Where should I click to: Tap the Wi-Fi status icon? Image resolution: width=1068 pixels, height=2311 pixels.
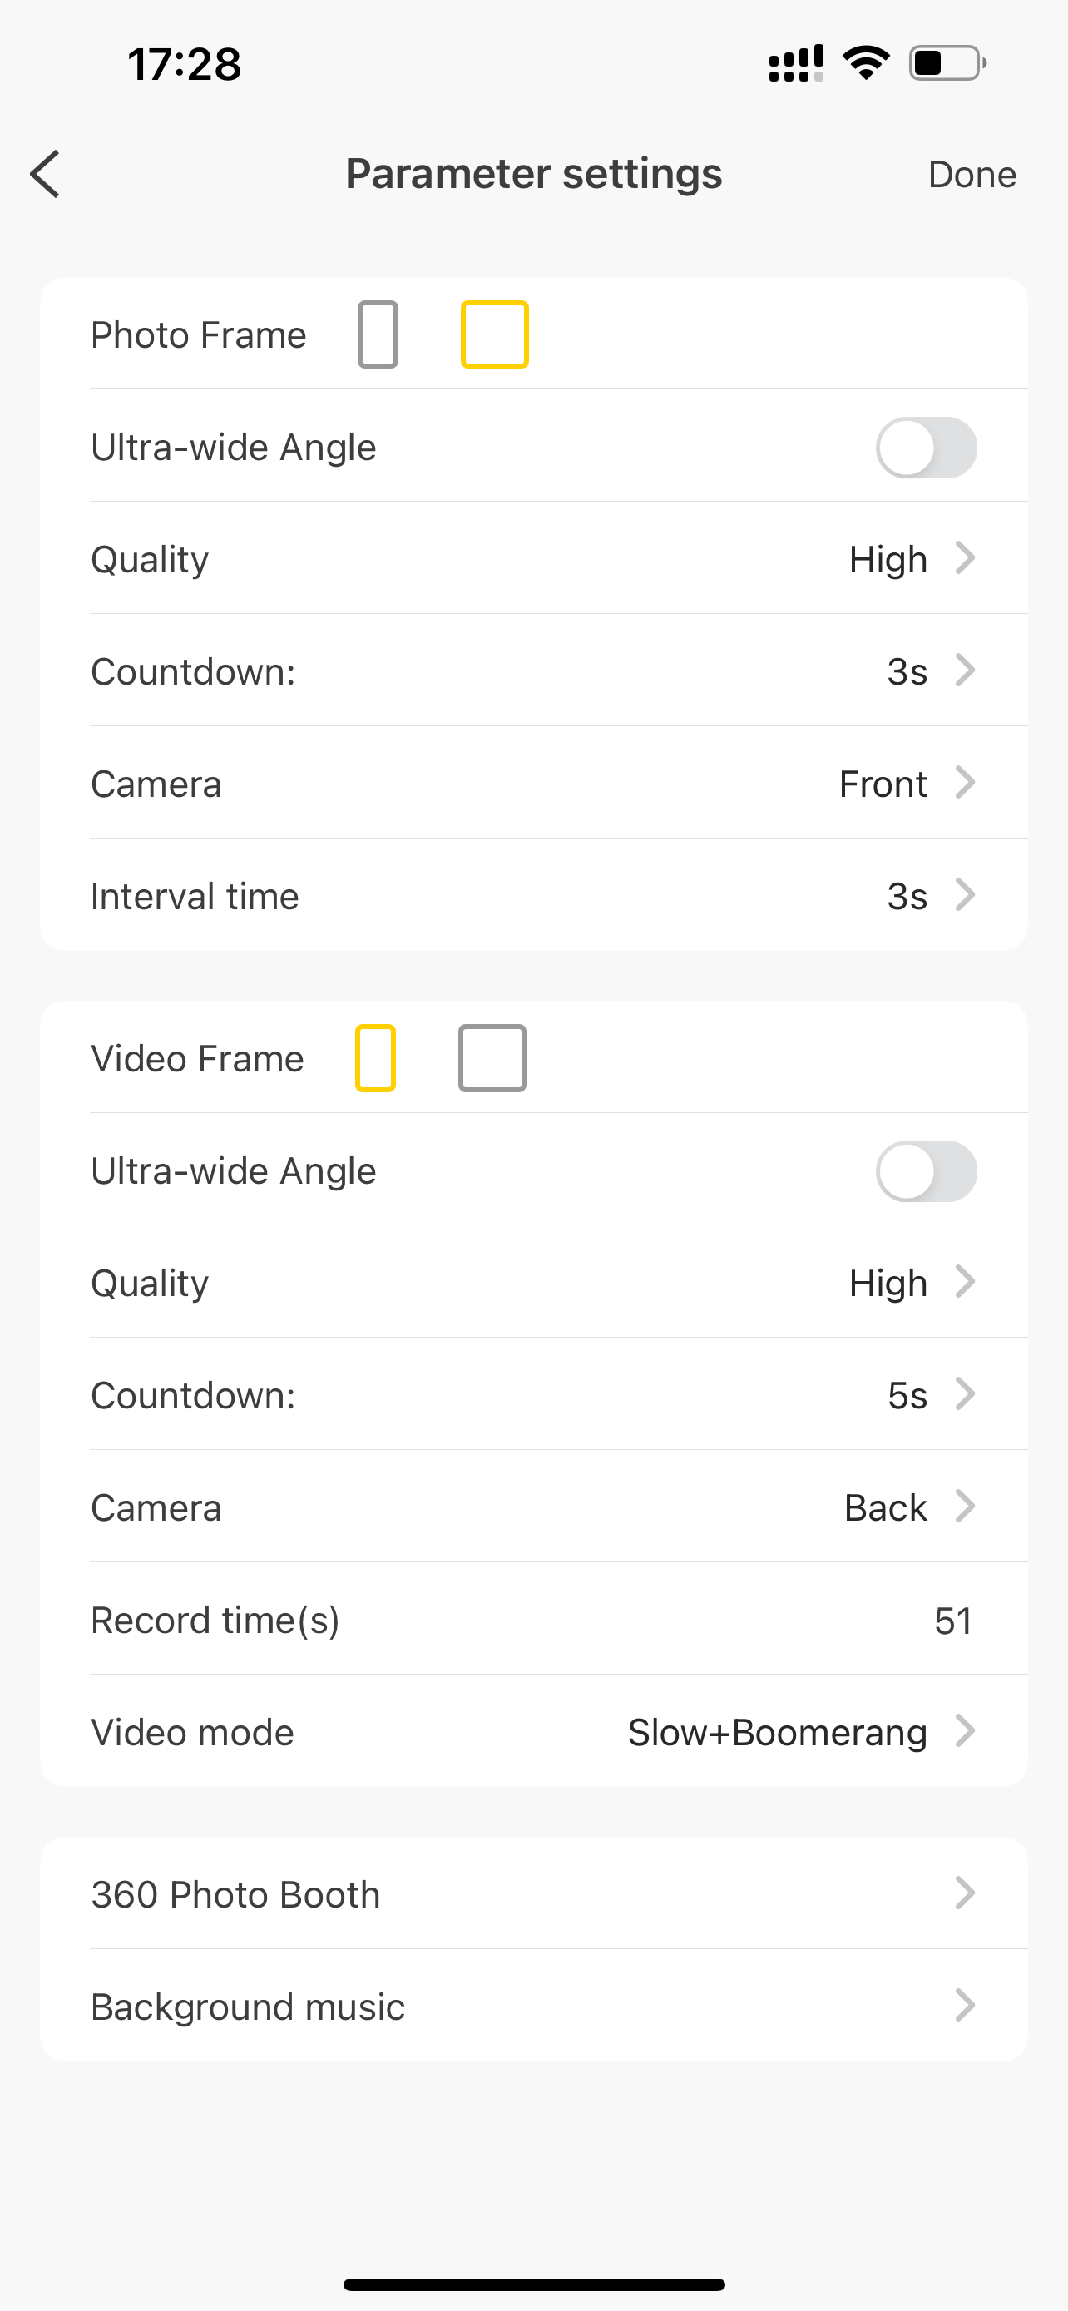[865, 64]
